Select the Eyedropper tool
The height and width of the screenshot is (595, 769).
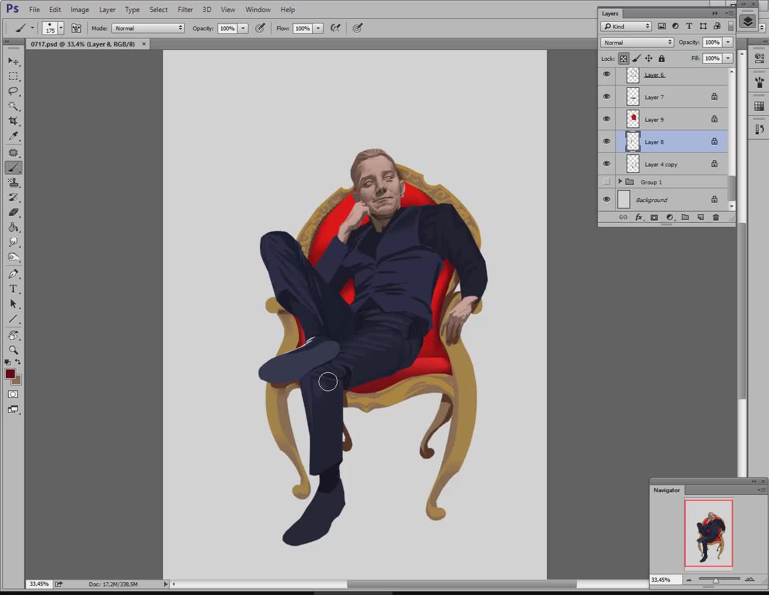[x=13, y=136]
